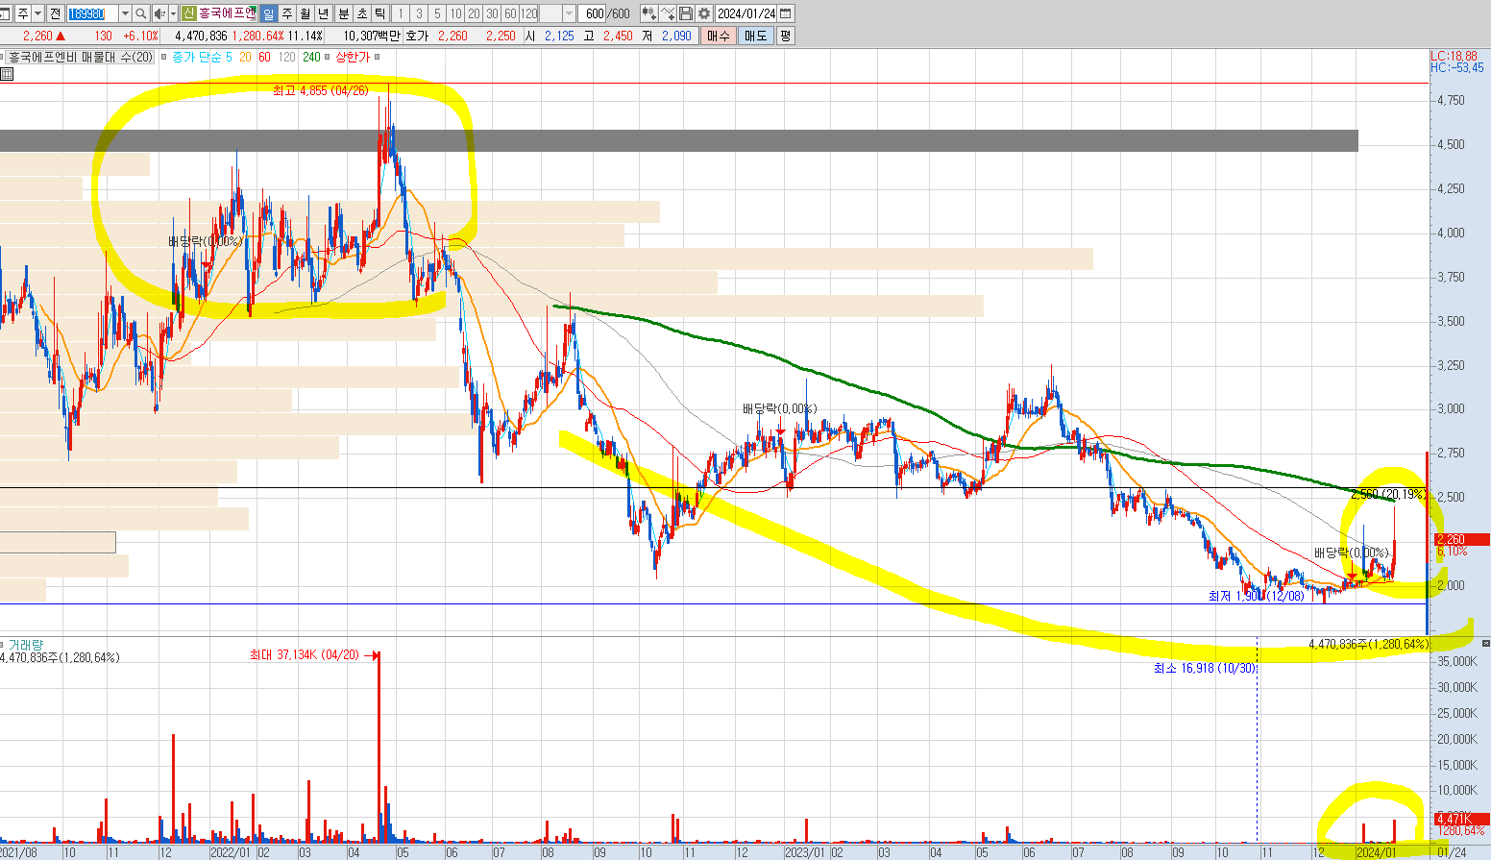Click the stock name 흥국에프엔비 field

click(228, 13)
